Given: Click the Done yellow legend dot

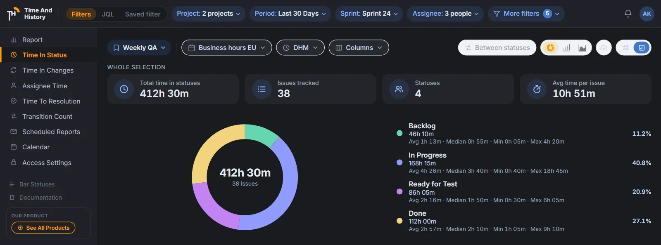Looking at the screenshot, I should coord(399,221).
